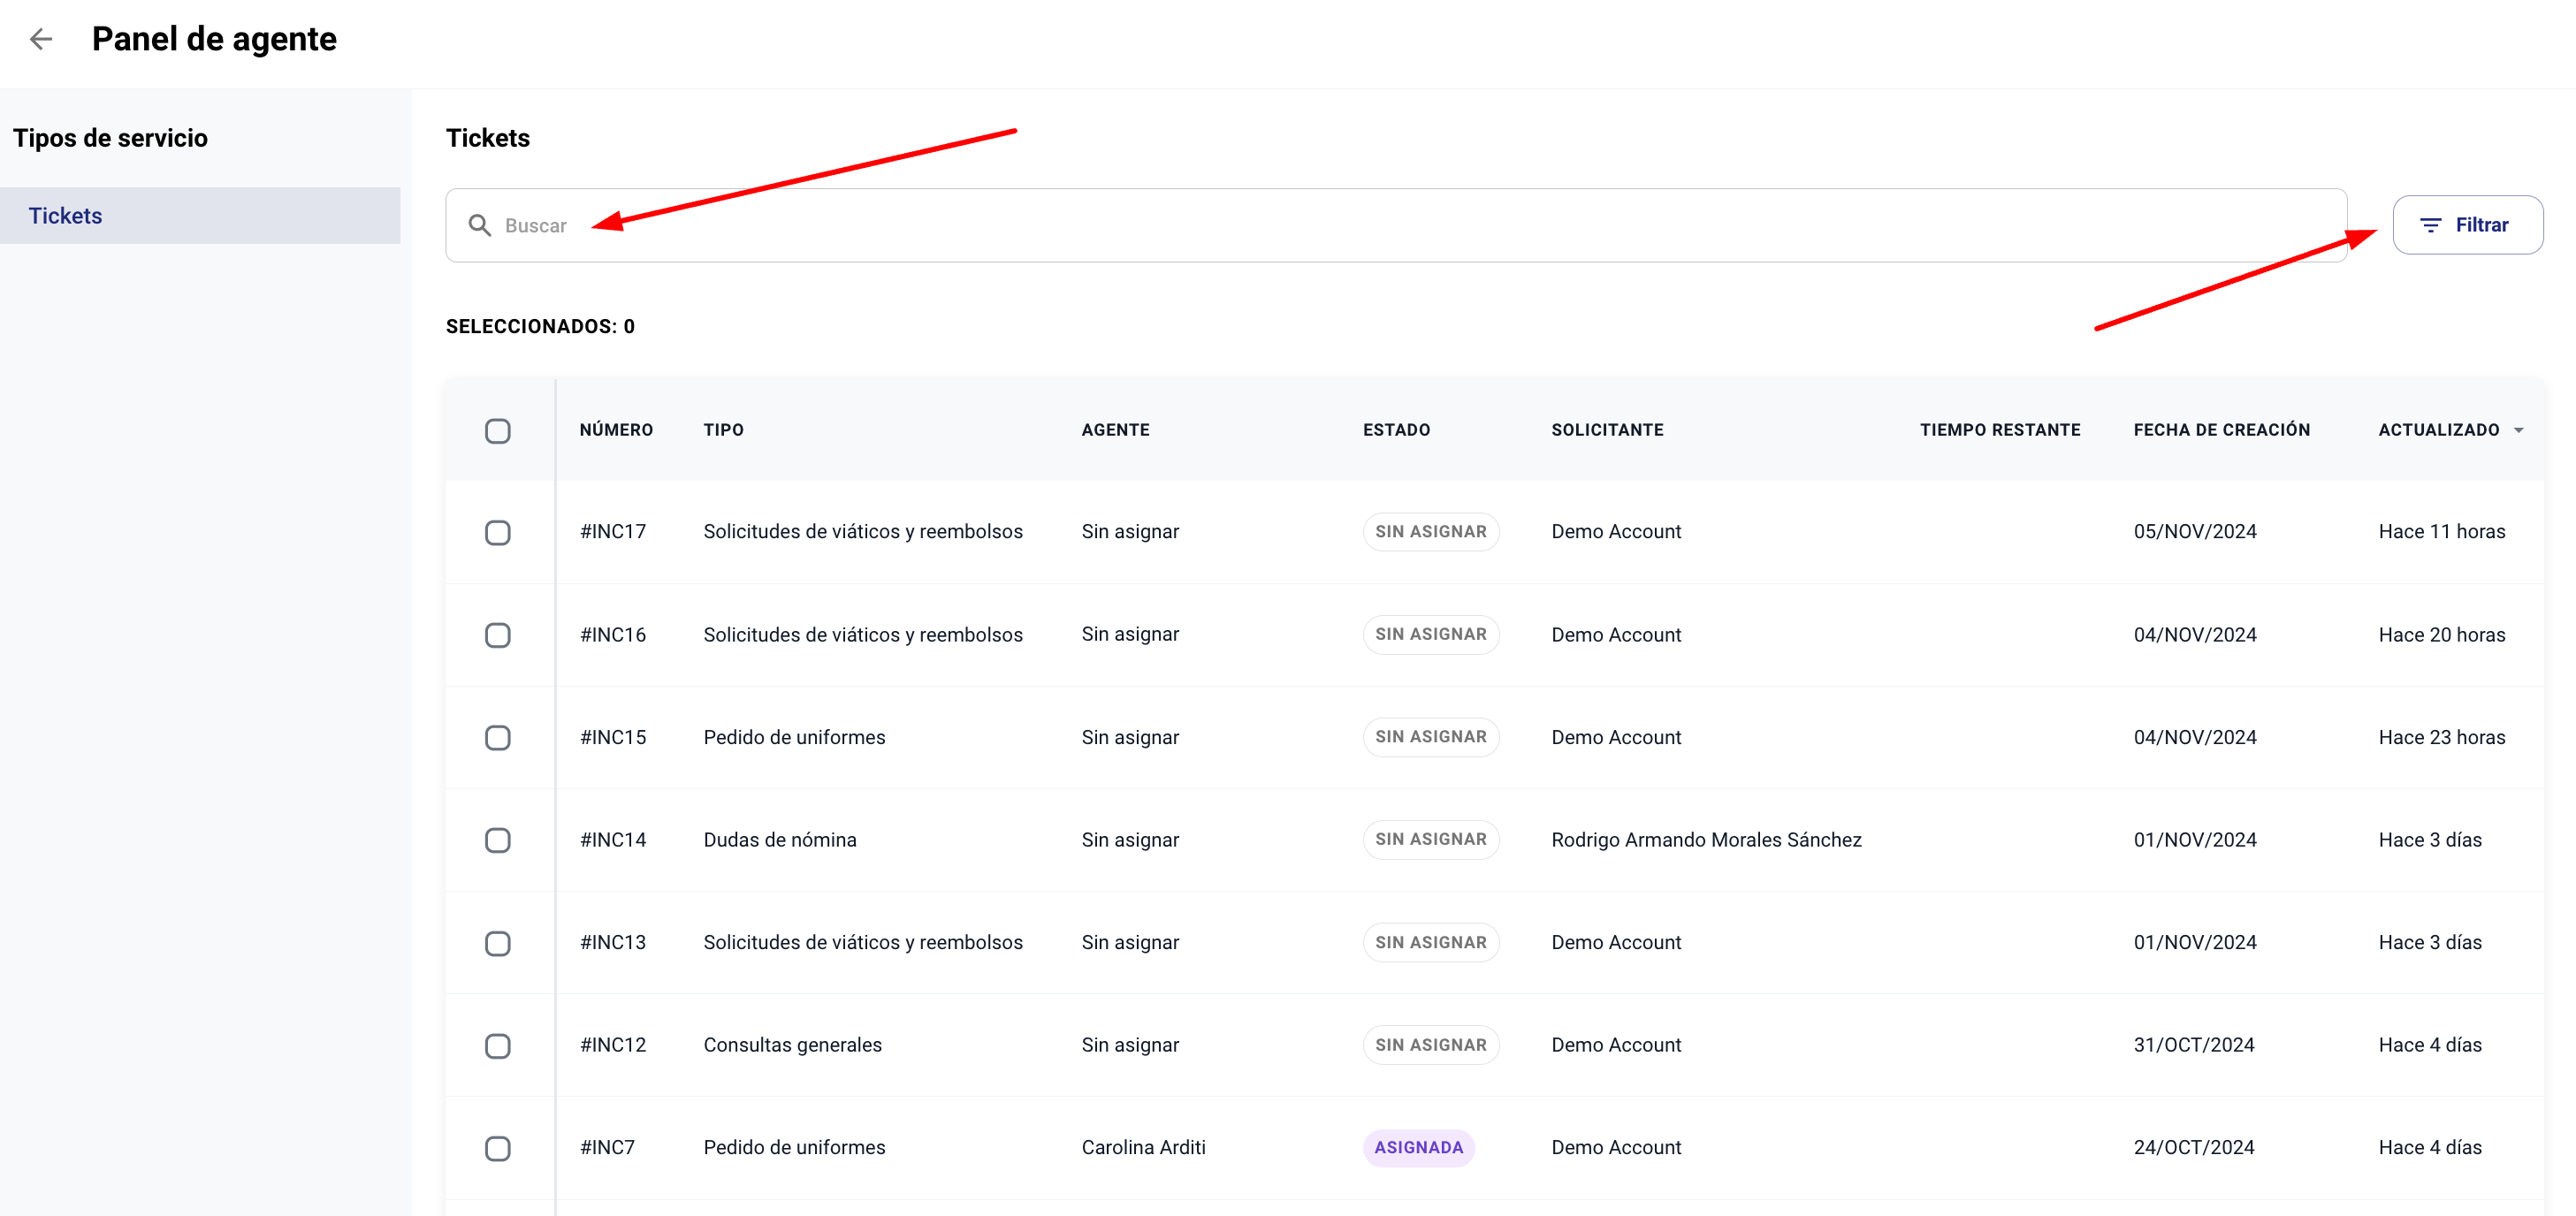This screenshot has width=2576, height=1216.
Task: Open ticket #INC16 number link
Action: pos(613,635)
